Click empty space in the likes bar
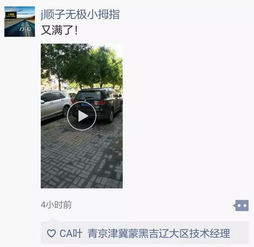The height and width of the screenshot is (247, 254). tap(239, 233)
